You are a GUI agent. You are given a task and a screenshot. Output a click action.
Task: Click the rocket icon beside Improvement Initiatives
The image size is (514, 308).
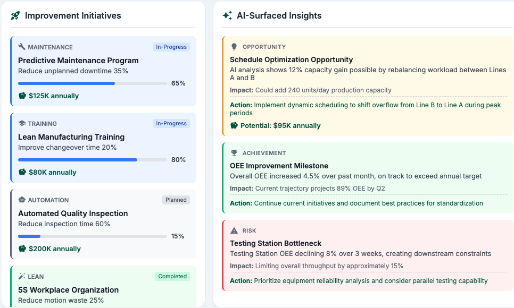tap(15, 15)
